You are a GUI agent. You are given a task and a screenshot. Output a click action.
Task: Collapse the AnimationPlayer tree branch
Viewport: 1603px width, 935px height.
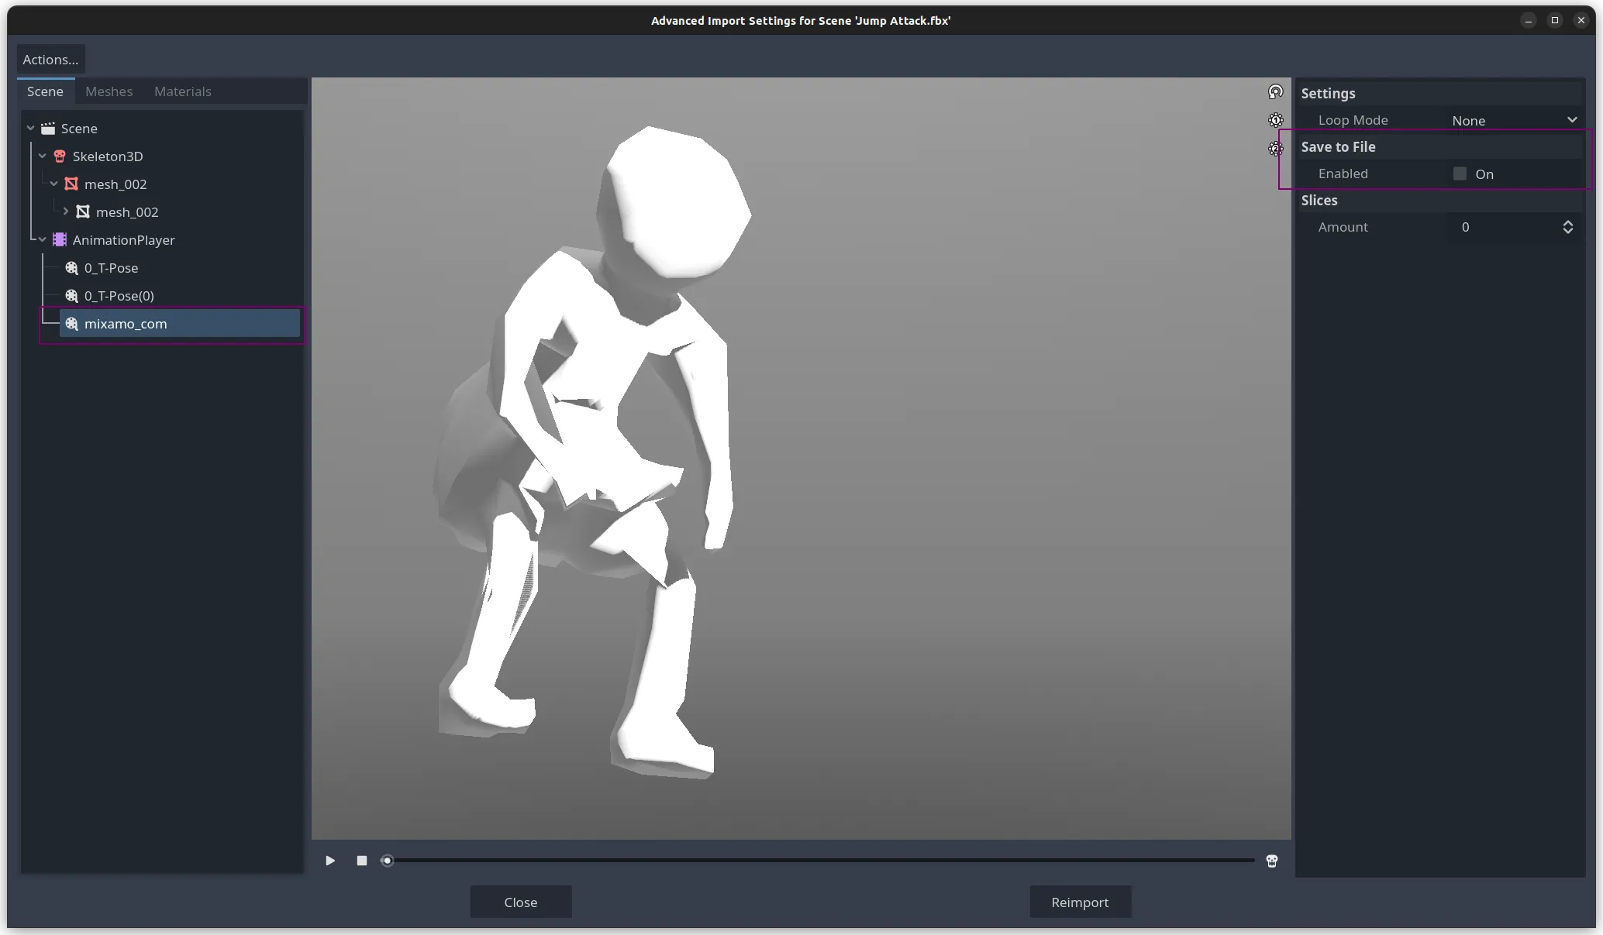(x=43, y=240)
